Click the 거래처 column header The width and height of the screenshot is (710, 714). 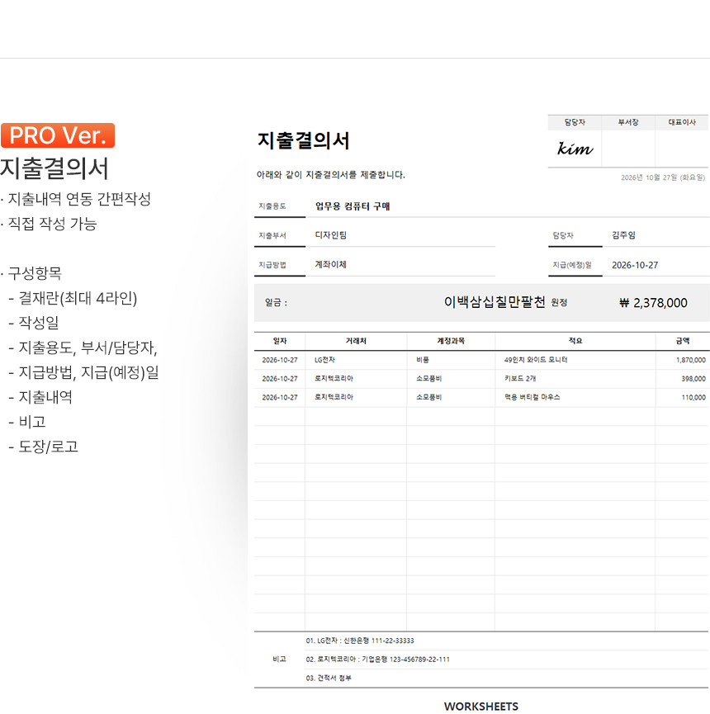[356, 340]
